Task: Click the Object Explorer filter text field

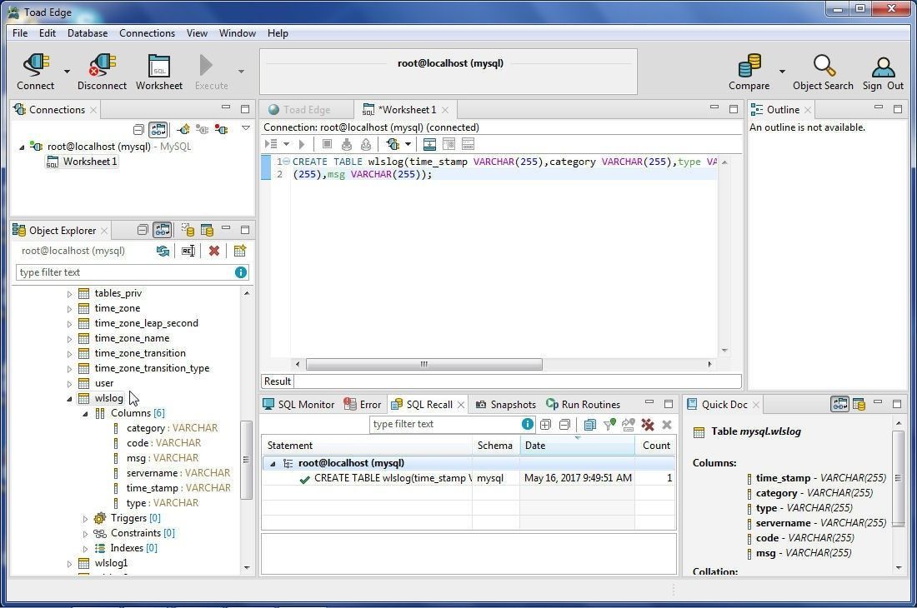Action: (x=125, y=272)
